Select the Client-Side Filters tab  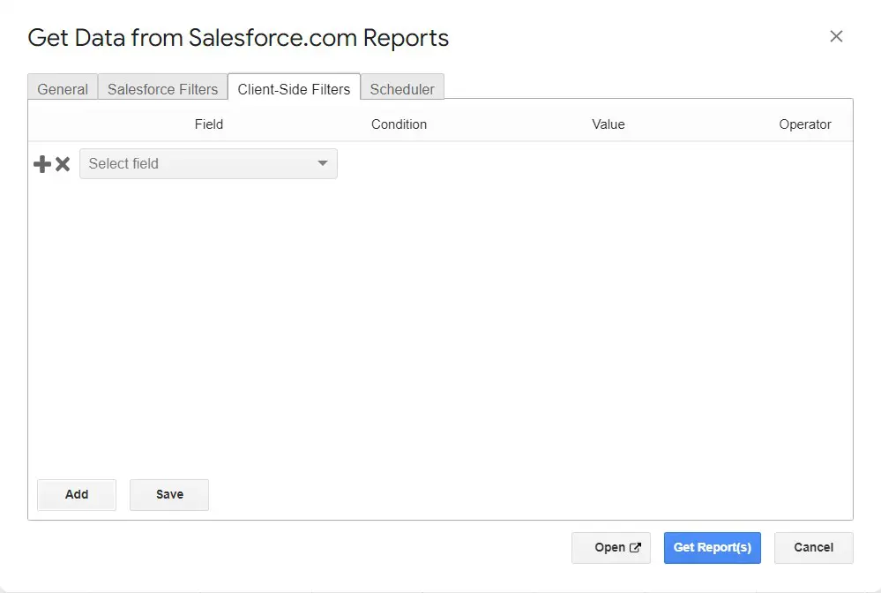[294, 88]
